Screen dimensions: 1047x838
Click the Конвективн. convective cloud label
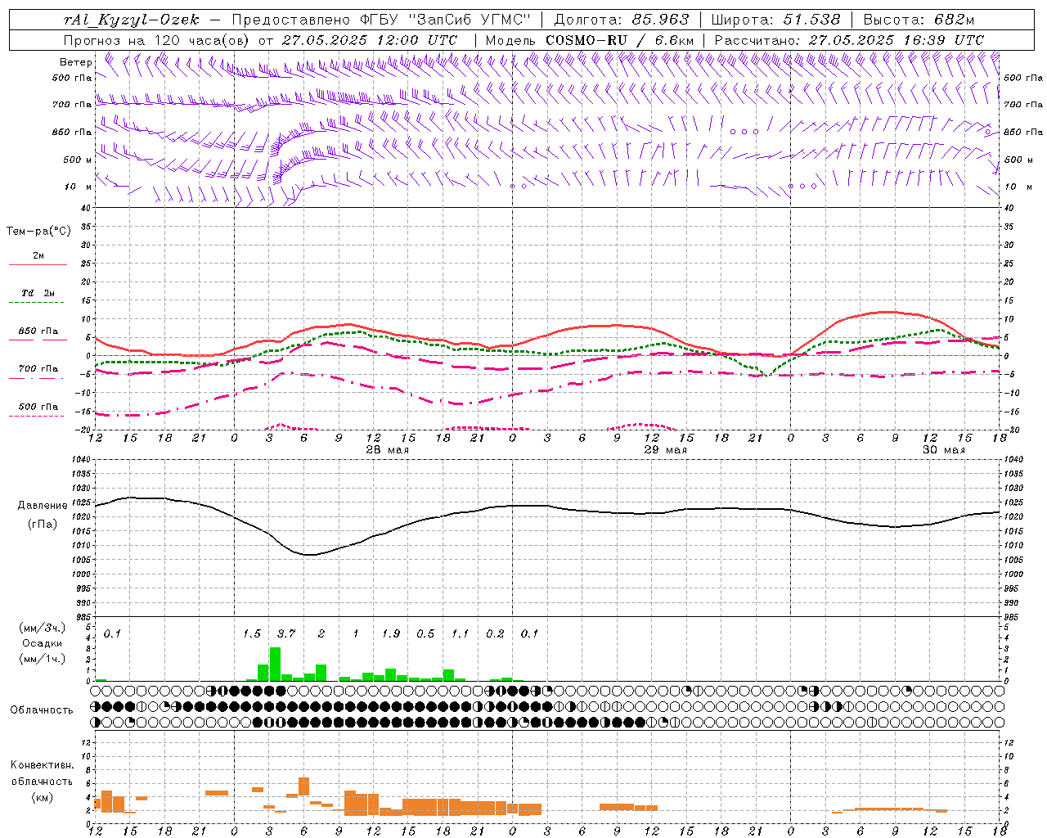point(43,765)
